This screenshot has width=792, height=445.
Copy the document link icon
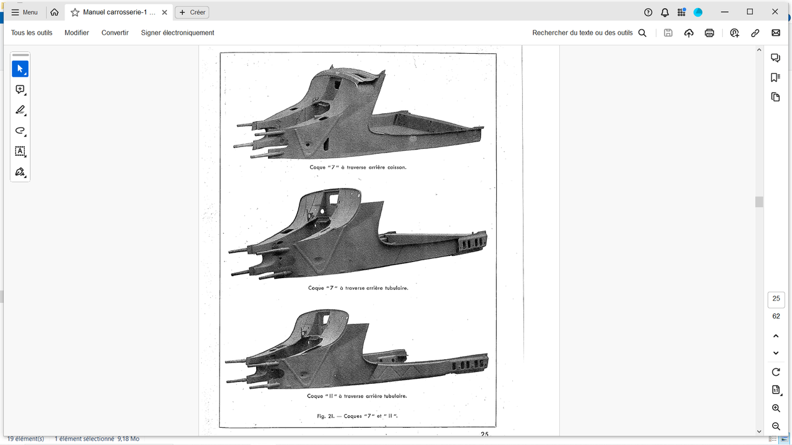755,33
